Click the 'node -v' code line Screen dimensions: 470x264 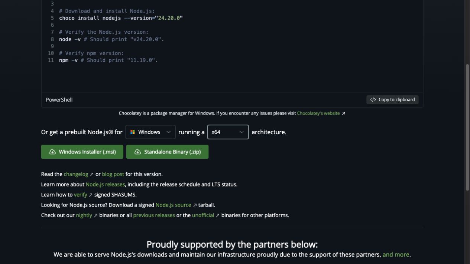click(111, 39)
